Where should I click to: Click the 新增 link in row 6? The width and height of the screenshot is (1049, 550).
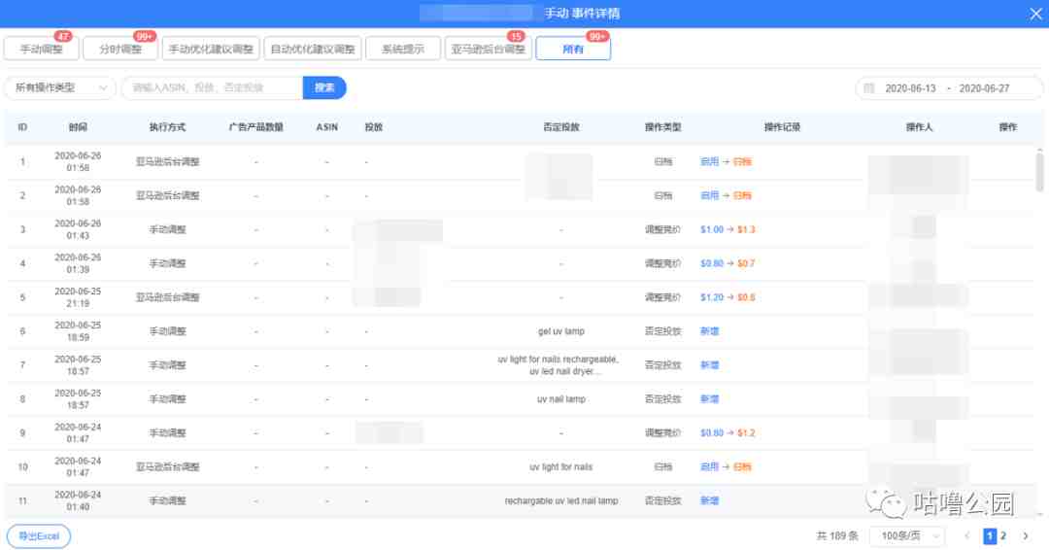709,331
